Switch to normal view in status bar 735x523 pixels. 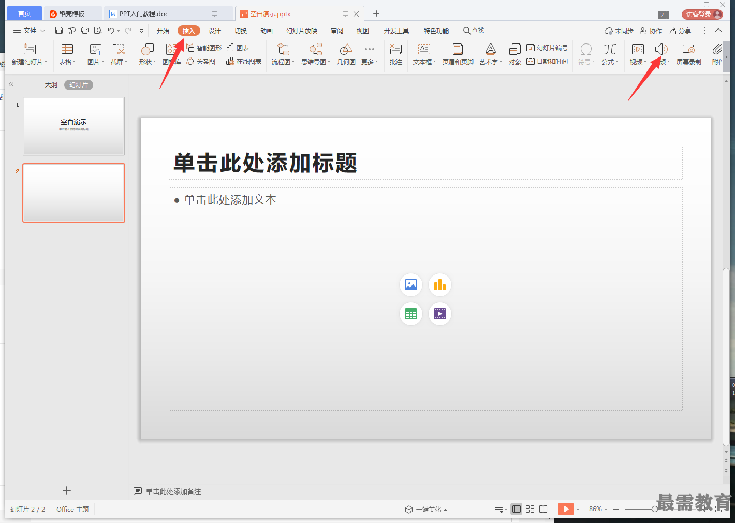(517, 509)
